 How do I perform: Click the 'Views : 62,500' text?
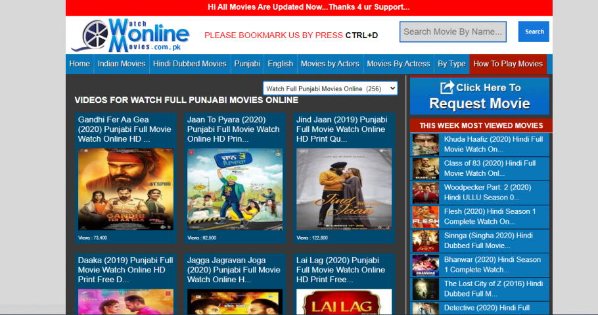[202, 238]
